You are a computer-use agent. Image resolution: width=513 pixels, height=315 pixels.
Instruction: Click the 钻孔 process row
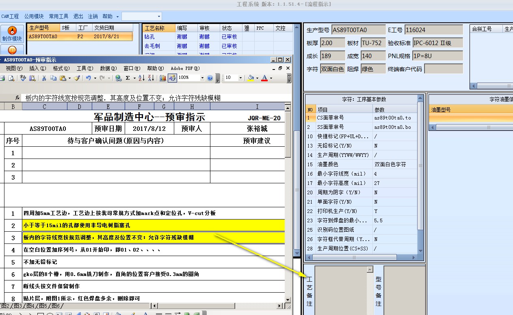coord(218,36)
